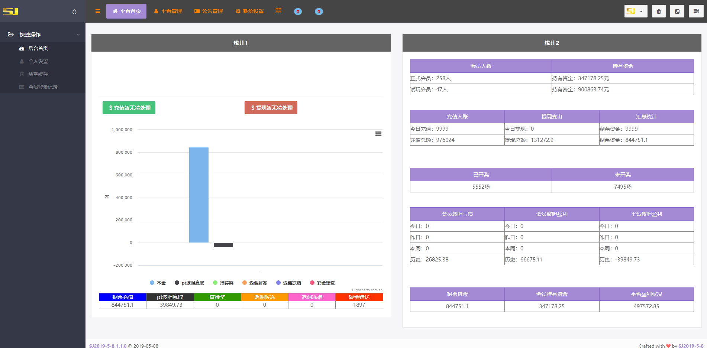The height and width of the screenshot is (348, 707).
Task: Open the Highcharts chart context menu icon
Action: [378, 134]
